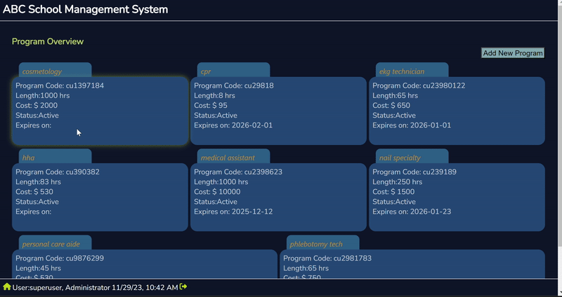Click Cost: $ 10000 text
This screenshot has width=562, height=297.
(x=217, y=191)
